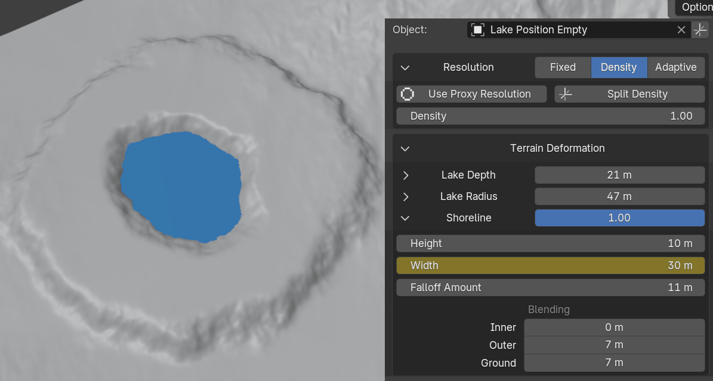Expand the Lake Depth settings
The image size is (713, 381).
tap(406, 175)
